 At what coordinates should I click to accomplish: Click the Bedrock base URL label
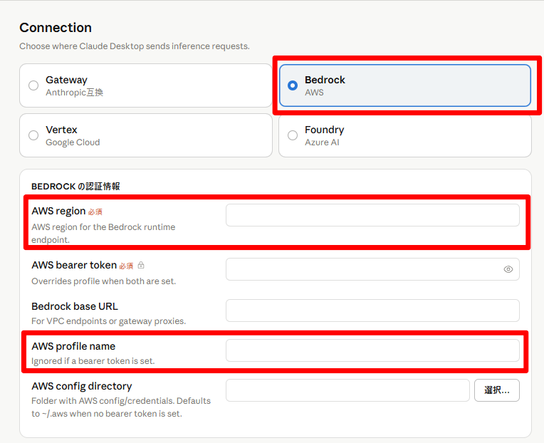coord(75,306)
